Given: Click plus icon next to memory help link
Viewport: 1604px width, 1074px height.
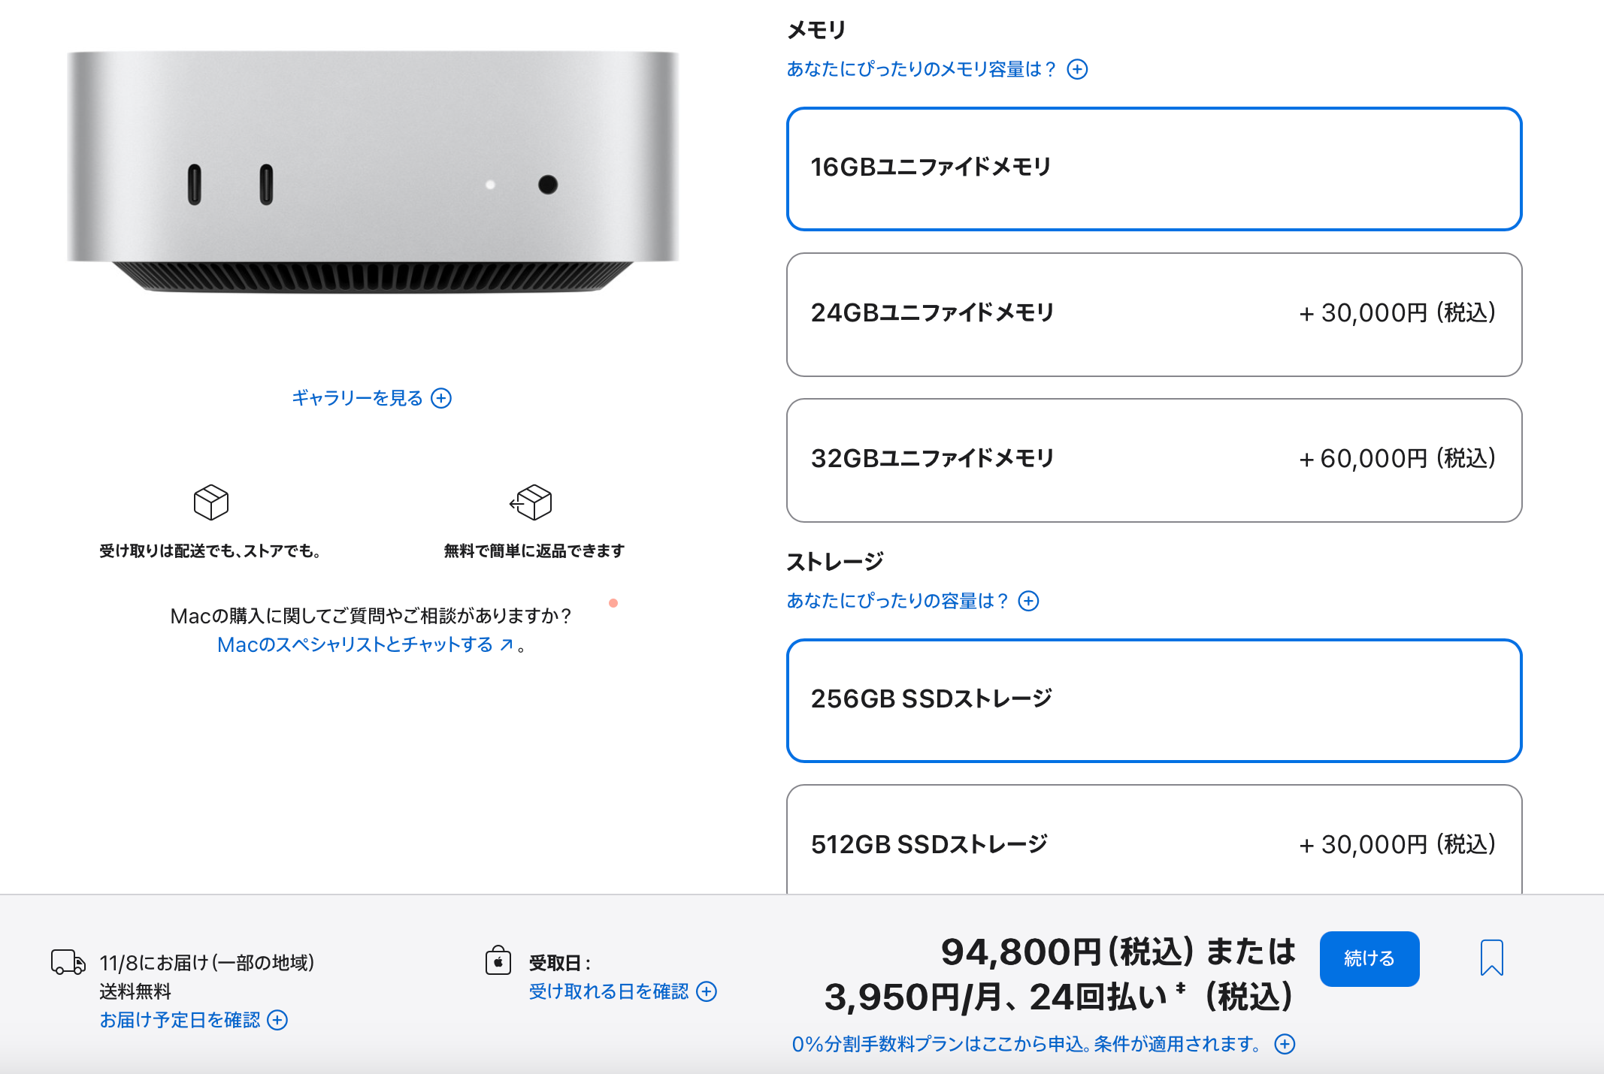Looking at the screenshot, I should point(1077,69).
